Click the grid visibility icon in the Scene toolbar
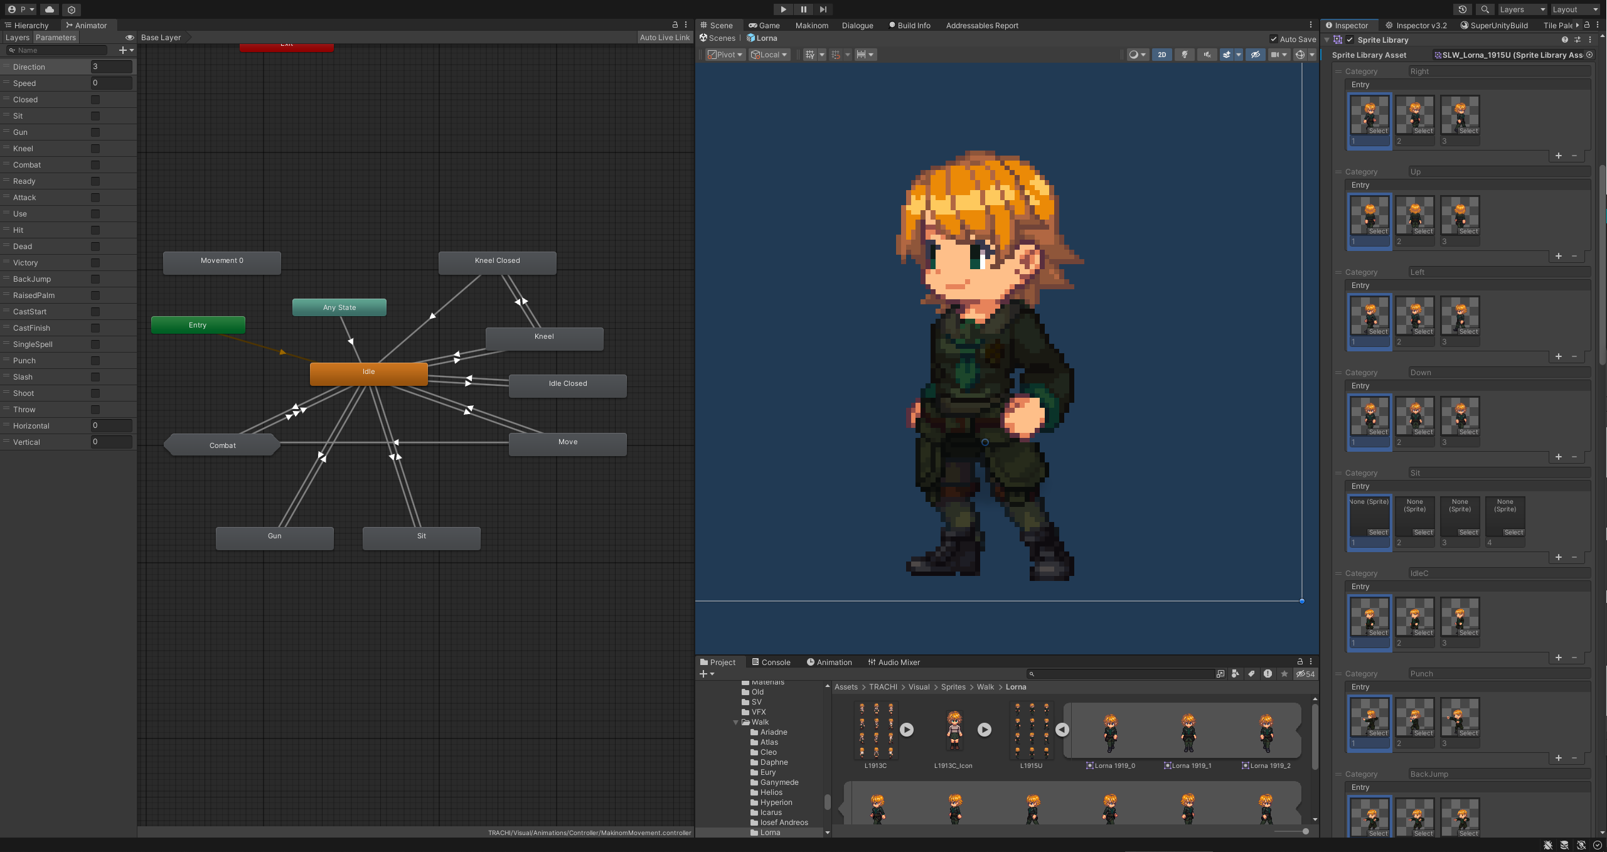Image resolution: width=1607 pixels, height=852 pixels. click(810, 55)
